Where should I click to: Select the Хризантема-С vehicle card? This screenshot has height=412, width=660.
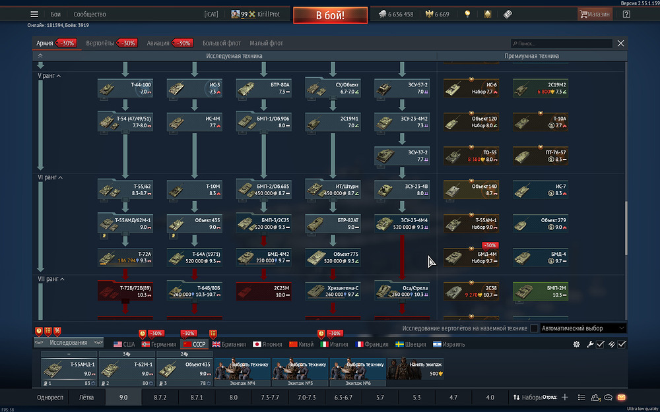pos(333,291)
